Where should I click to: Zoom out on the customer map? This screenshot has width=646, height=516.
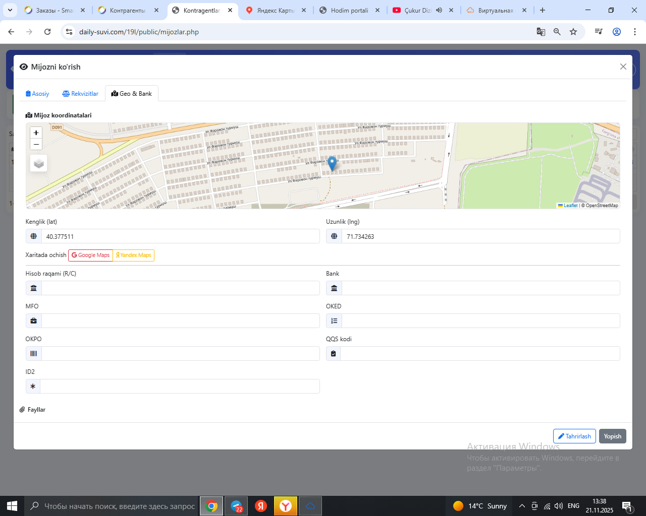coord(36,145)
